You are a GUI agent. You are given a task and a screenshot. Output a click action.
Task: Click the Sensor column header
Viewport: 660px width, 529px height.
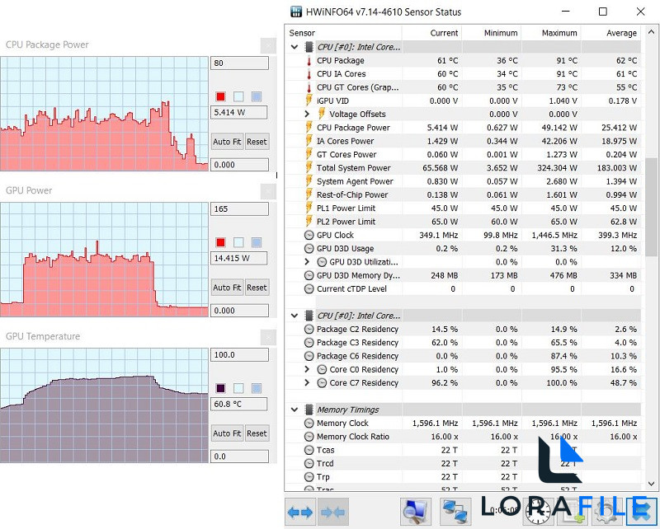[343, 33]
